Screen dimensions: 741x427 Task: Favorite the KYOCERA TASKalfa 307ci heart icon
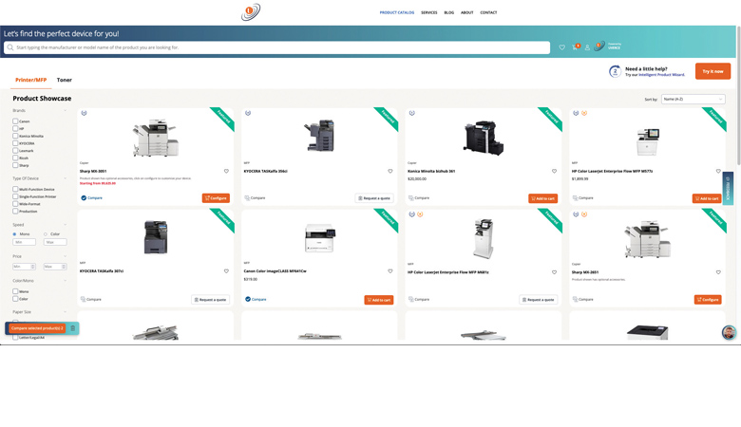coord(226,271)
